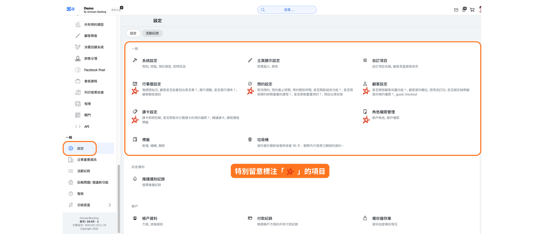Open the 預約設定 settings link
This screenshot has width=544, height=239.
(265, 84)
